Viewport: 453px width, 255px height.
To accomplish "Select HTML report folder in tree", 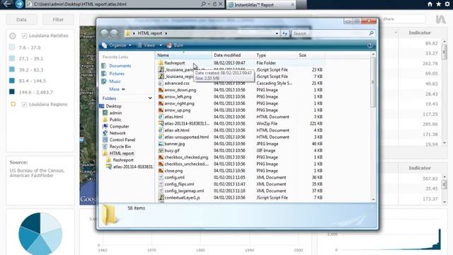I will tap(121, 154).
